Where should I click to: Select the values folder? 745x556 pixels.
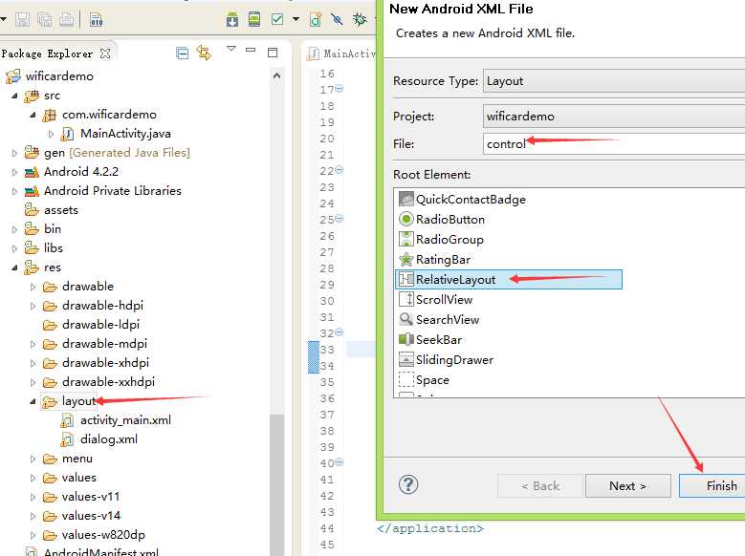tap(78, 478)
